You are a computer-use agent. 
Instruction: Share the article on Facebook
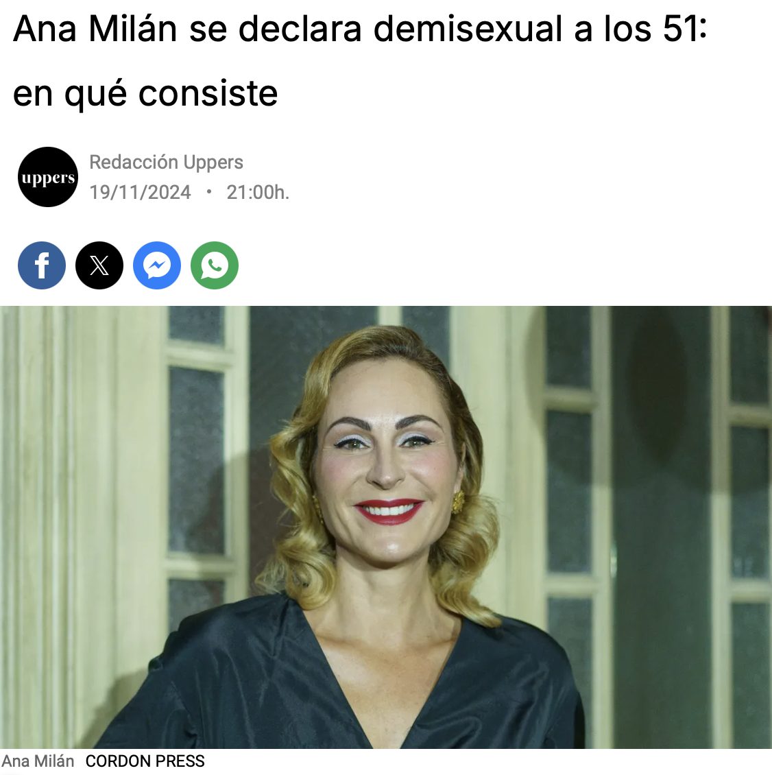(x=42, y=265)
